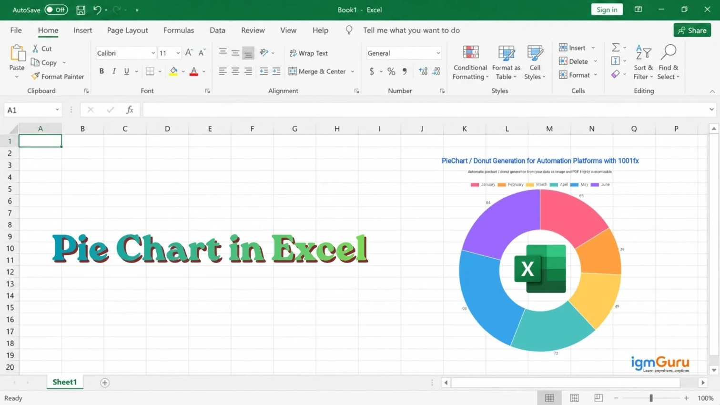Viewport: 720px width, 405px height.
Task: Click the Cut scissors icon
Action: click(x=36, y=49)
